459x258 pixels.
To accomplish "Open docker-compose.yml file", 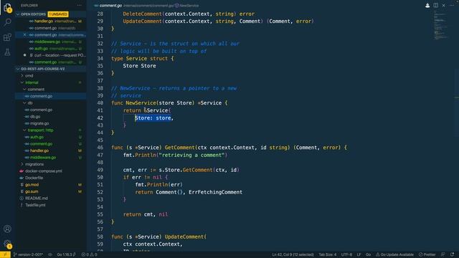I will (x=43, y=171).
